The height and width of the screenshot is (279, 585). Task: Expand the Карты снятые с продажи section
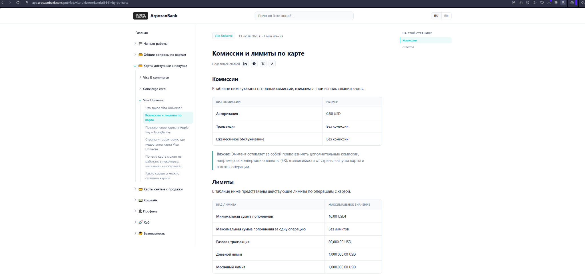coord(135,189)
